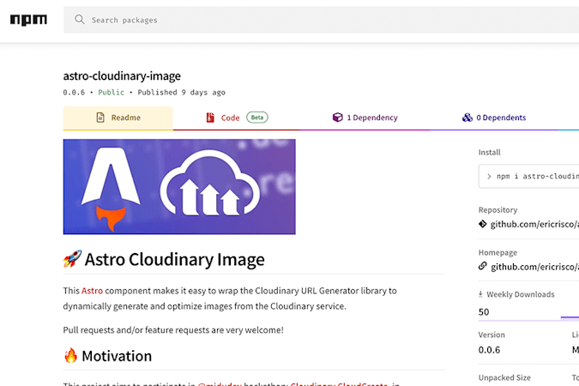This screenshot has height=386, width=579.
Task: Open the Readme tab
Action: tap(118, 118)
